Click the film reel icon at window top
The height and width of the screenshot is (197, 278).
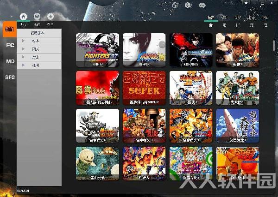pos(188,5)
